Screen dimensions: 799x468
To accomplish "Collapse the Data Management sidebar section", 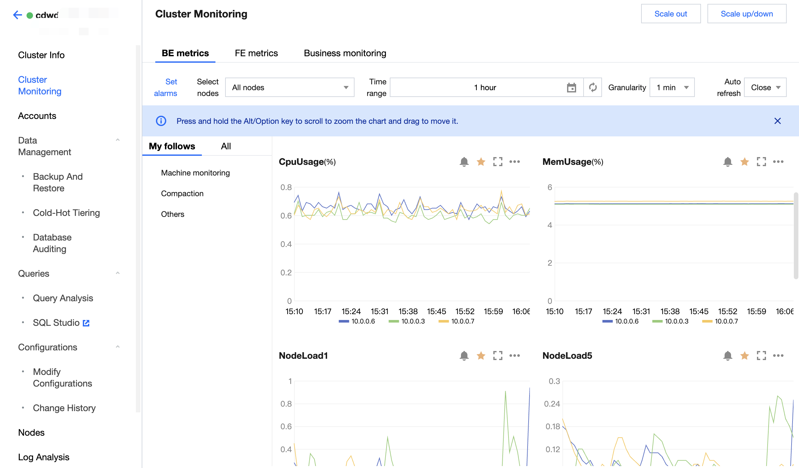I will click(x=118, y=140).
